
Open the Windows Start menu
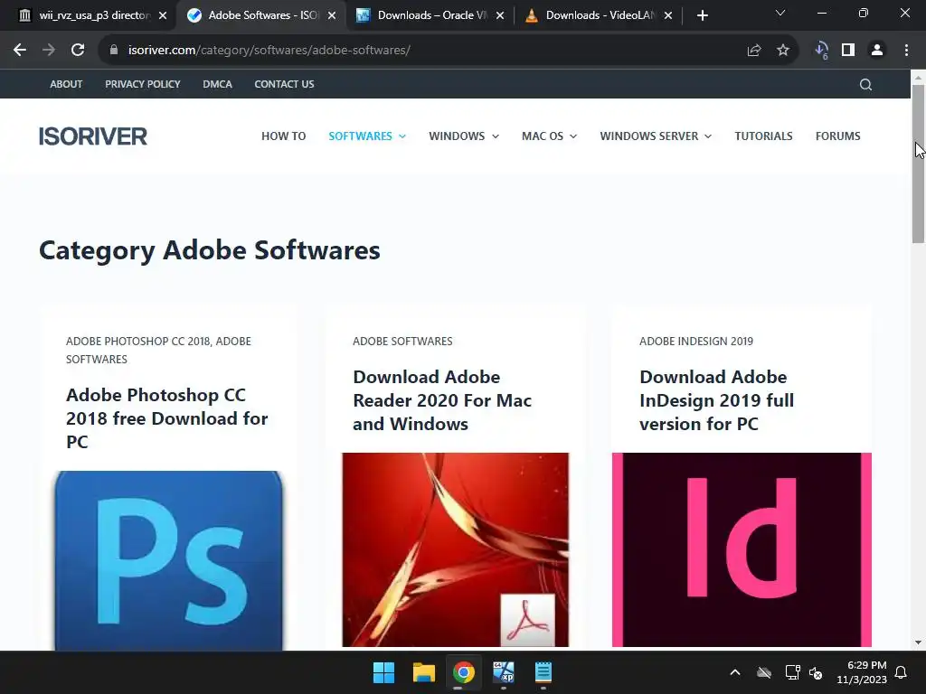[383, 672]
